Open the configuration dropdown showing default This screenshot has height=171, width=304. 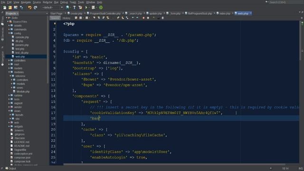click(53, 8)
